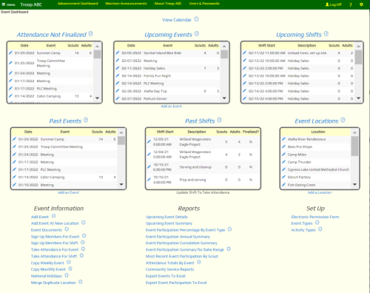Edit Alafia Day Trip using pencil icon

(x=118, y=91)
